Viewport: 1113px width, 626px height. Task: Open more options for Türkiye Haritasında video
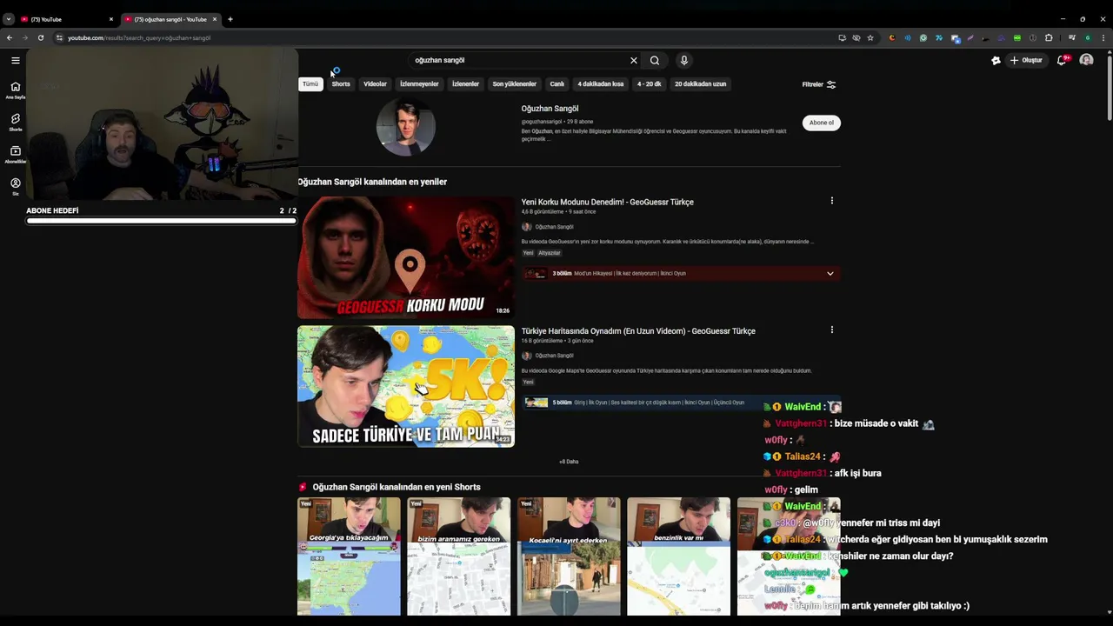coord(831,330)
